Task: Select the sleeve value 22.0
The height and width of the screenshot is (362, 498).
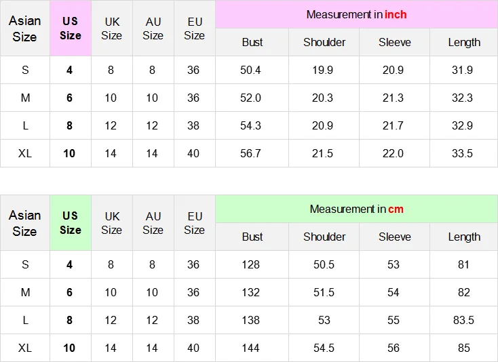Action: click(x=393, y=154)
